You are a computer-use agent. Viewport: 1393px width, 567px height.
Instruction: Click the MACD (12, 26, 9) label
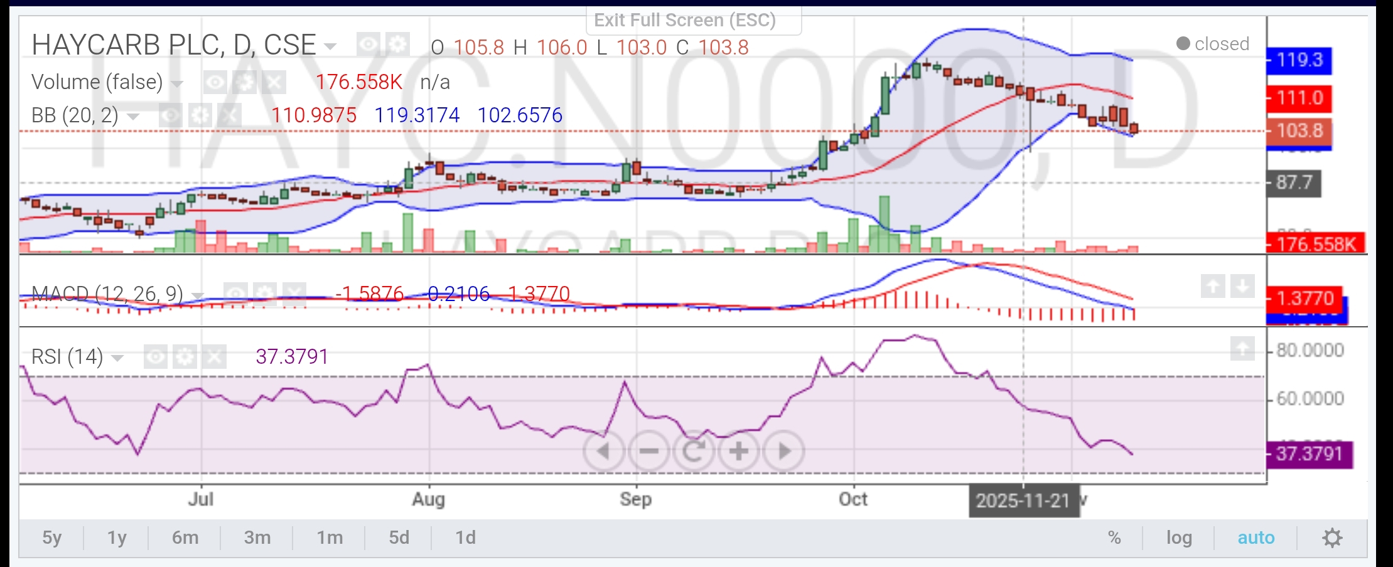pyautogui.click(x=107, y=294)
